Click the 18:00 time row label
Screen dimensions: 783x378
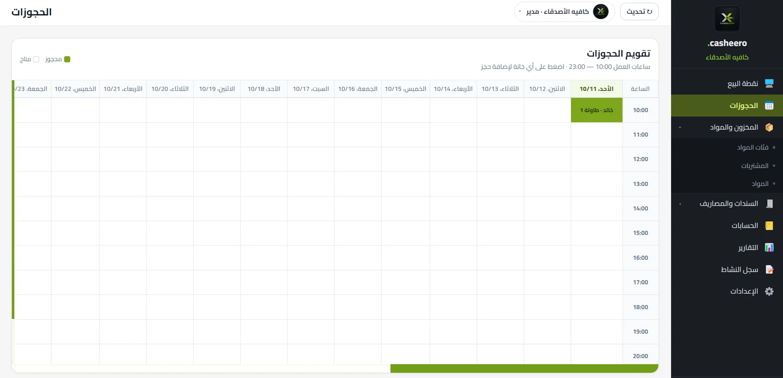coord(640,307)
